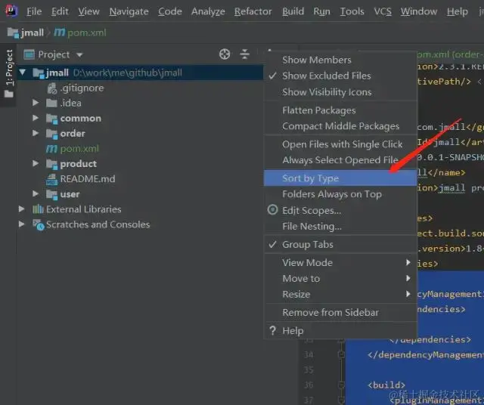The width and height of the screenshot is (484, 405).
Task: Open the Analyze menu
Action: (x=208, y=11)
